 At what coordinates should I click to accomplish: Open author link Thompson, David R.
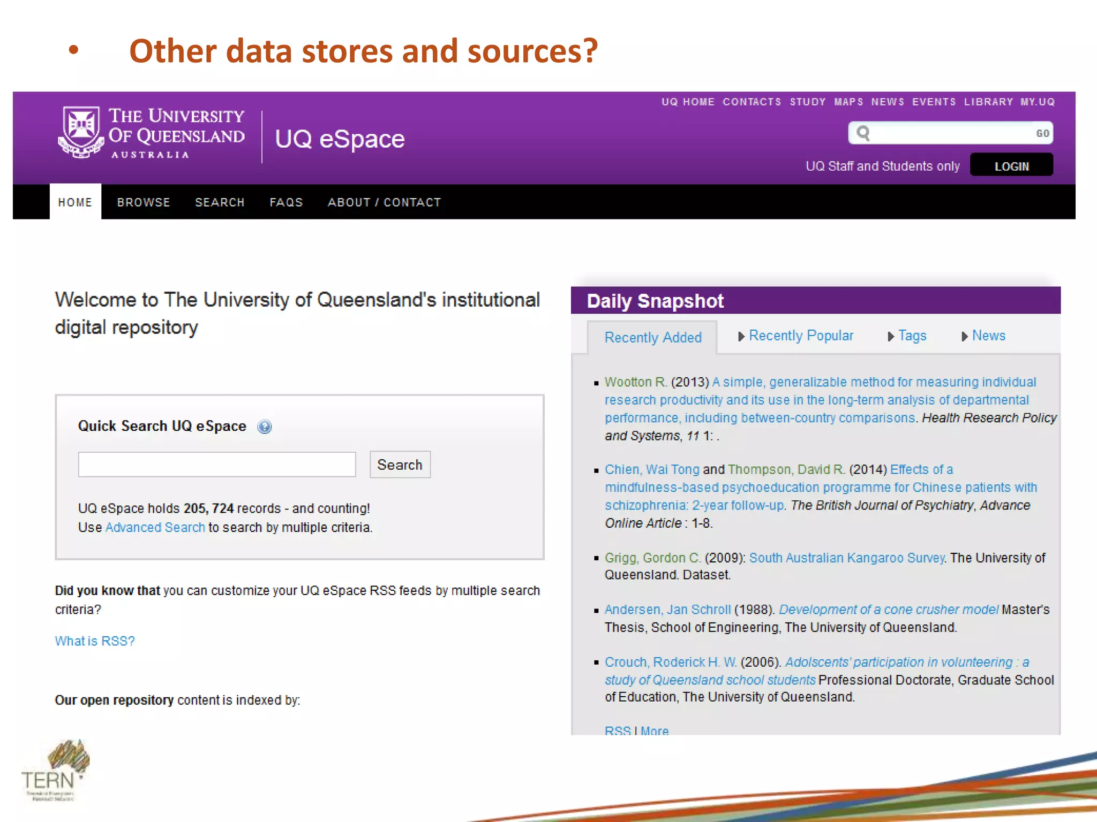(x=786, y=469)
